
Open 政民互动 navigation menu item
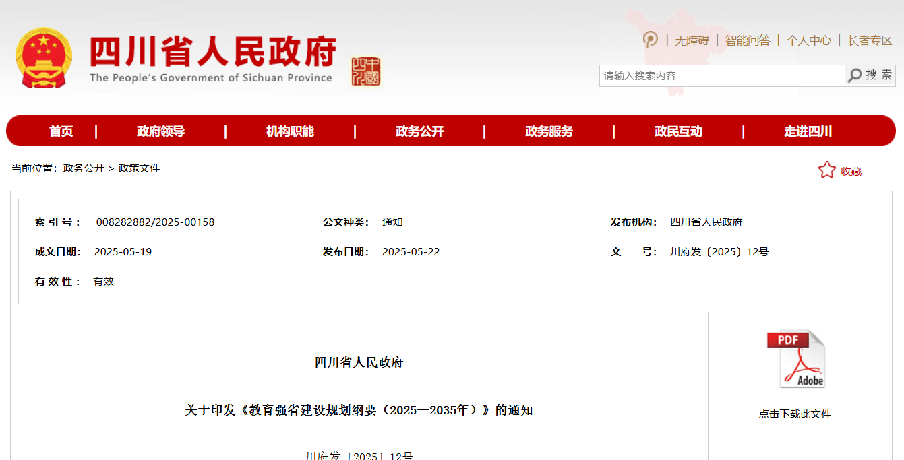(x=678, y=131)
